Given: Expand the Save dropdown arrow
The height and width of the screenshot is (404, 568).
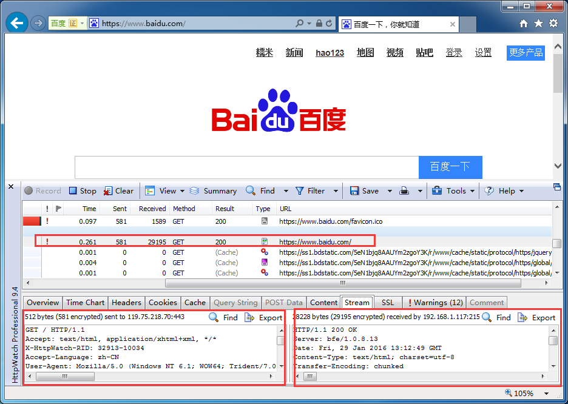Looking at the screenshot, I should (x=390, y=190).
